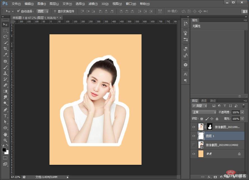Open the Fill dropdown arrow
Viewport: 249px width, 180px height.
pyautogui.click(x=242, y=119)
